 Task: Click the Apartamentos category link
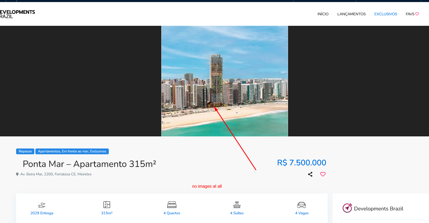(49, 151)
